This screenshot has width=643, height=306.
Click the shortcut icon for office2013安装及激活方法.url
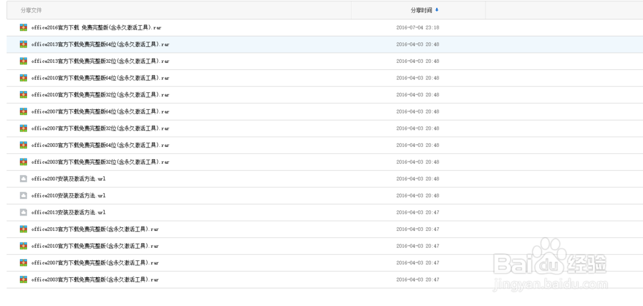tap(23, 212)
